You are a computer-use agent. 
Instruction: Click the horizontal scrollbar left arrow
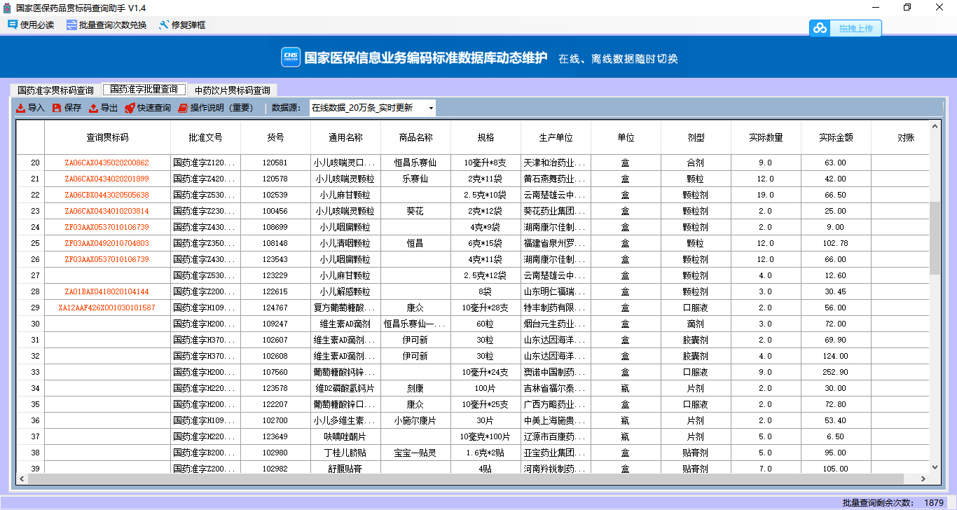(x=23, y=478)
